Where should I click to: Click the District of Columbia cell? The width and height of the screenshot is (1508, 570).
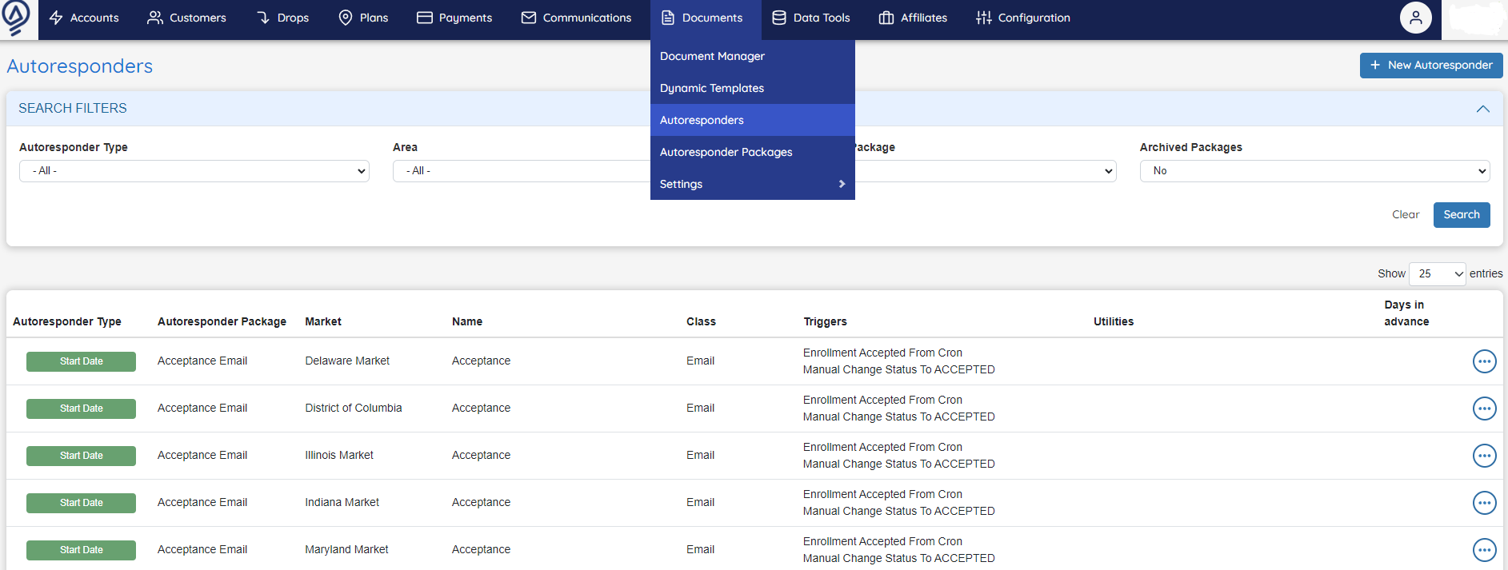coord(354,409)
